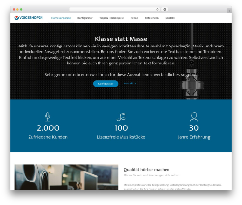Click the music notes icon above 100
The image size is (242, 205).
coord(121,117)
